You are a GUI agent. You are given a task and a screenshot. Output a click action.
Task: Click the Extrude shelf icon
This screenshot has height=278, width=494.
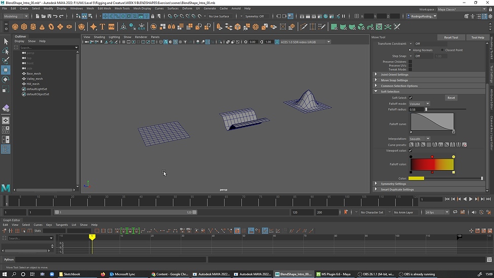tap(219, 27)
